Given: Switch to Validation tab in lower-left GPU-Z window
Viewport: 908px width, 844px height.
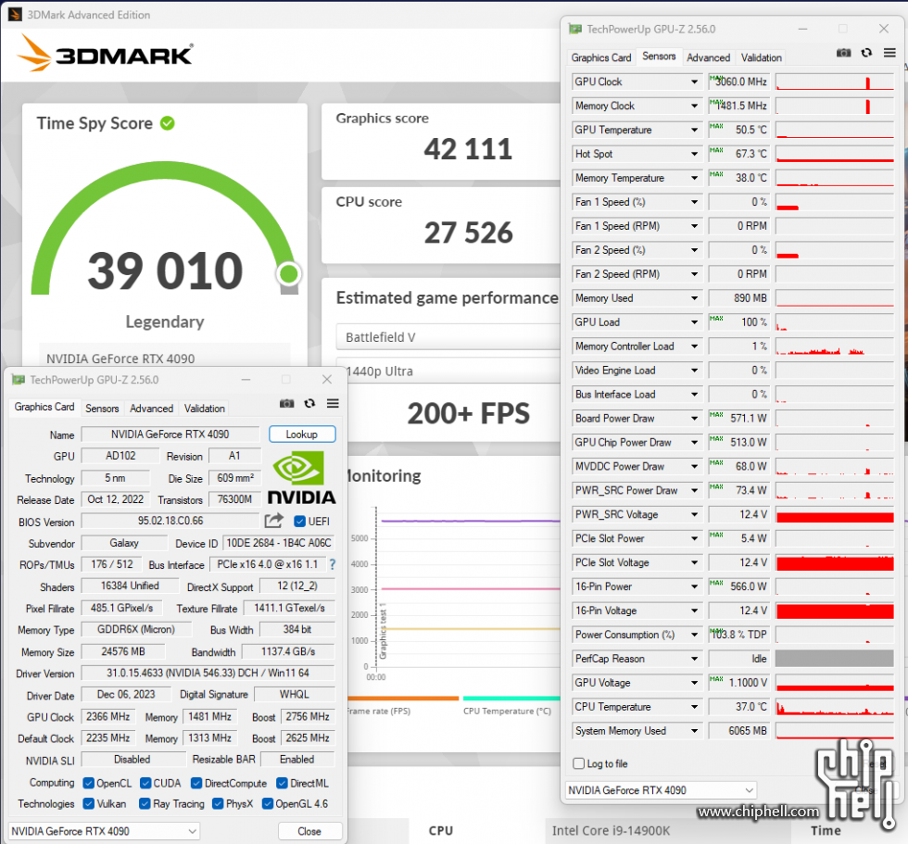Looking at the screenshot, I should coord(205,409).
